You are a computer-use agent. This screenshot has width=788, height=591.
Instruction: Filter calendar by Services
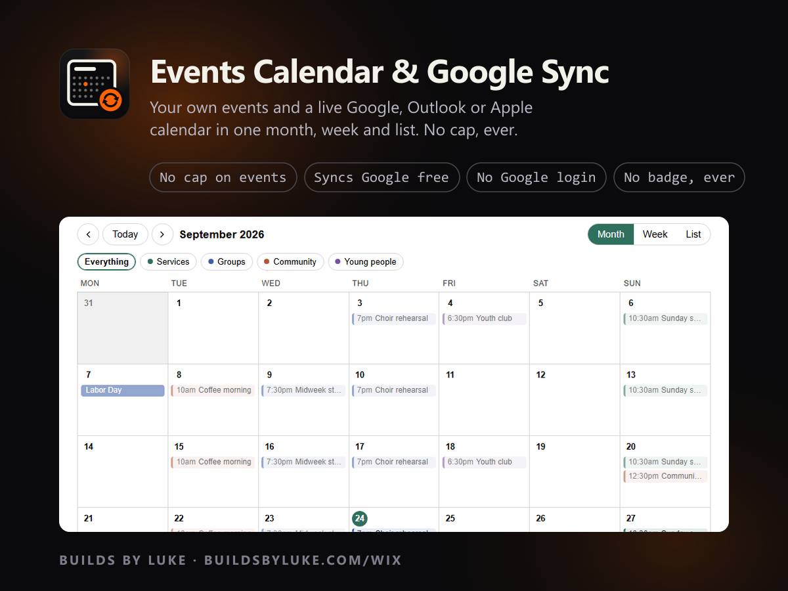point(169,261)
